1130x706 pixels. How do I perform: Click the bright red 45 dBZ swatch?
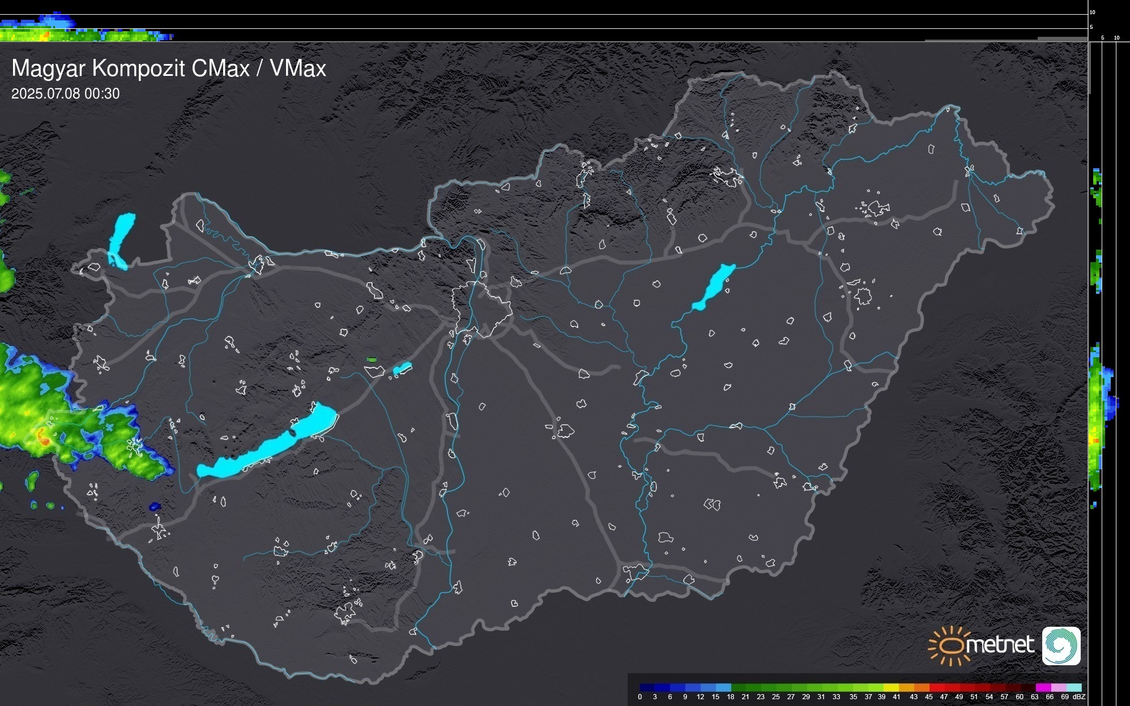pos(936,687)
